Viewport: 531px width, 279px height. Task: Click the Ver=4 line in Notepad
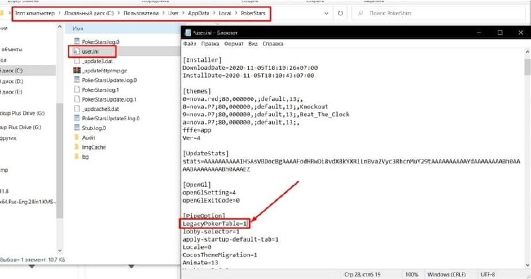point(191,138)
